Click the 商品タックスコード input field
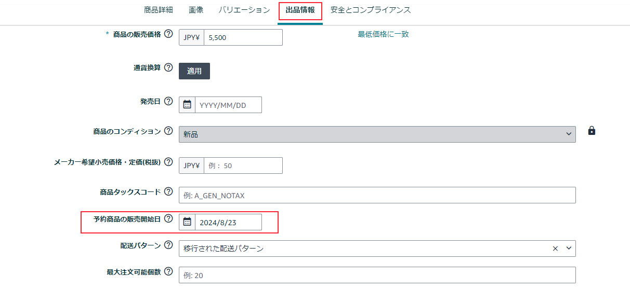Image resolution: width=630 pixels, height=289 pixels. coord(377,196)
